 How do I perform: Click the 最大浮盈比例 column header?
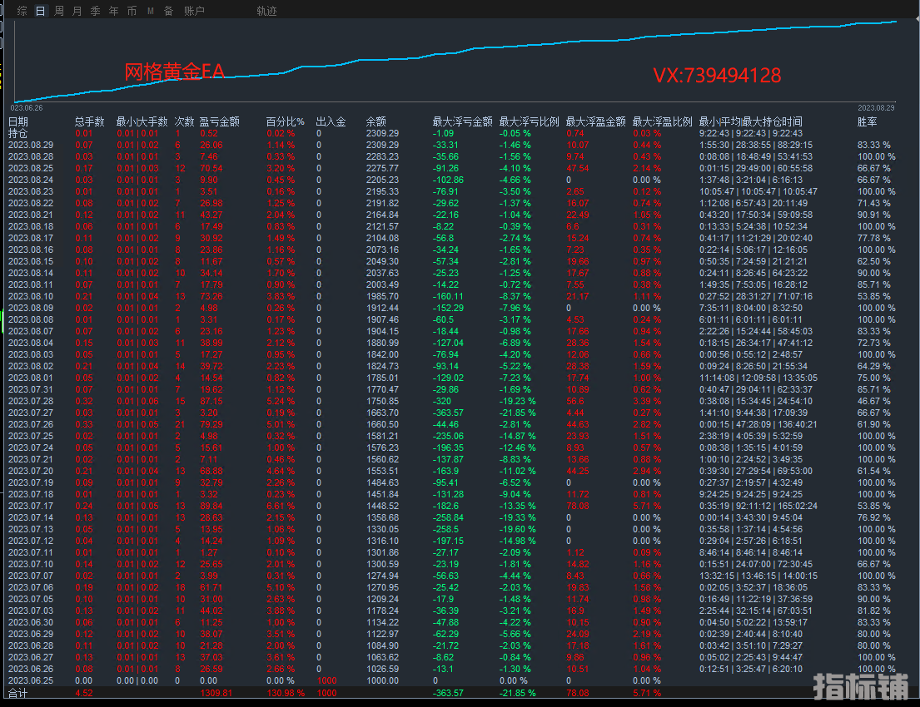click(663, 121)
